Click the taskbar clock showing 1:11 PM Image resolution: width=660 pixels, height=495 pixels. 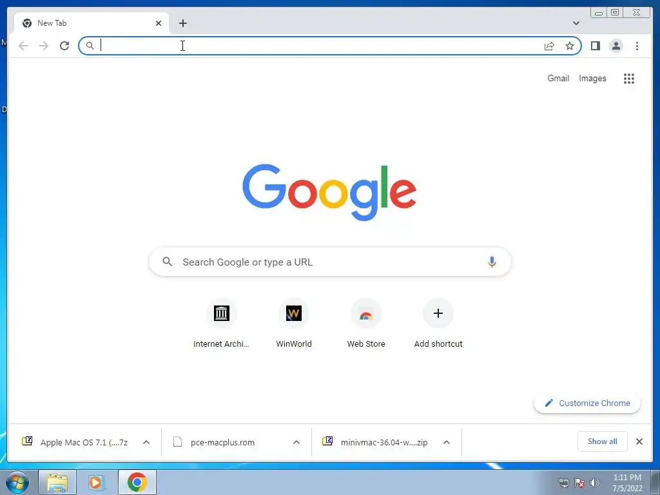coord(627,483)
